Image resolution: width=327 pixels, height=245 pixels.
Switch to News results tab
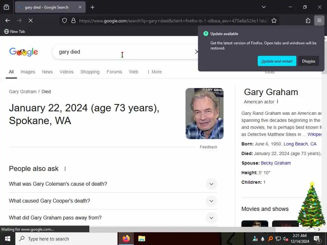pyautogui.click(x=47, y=72)
